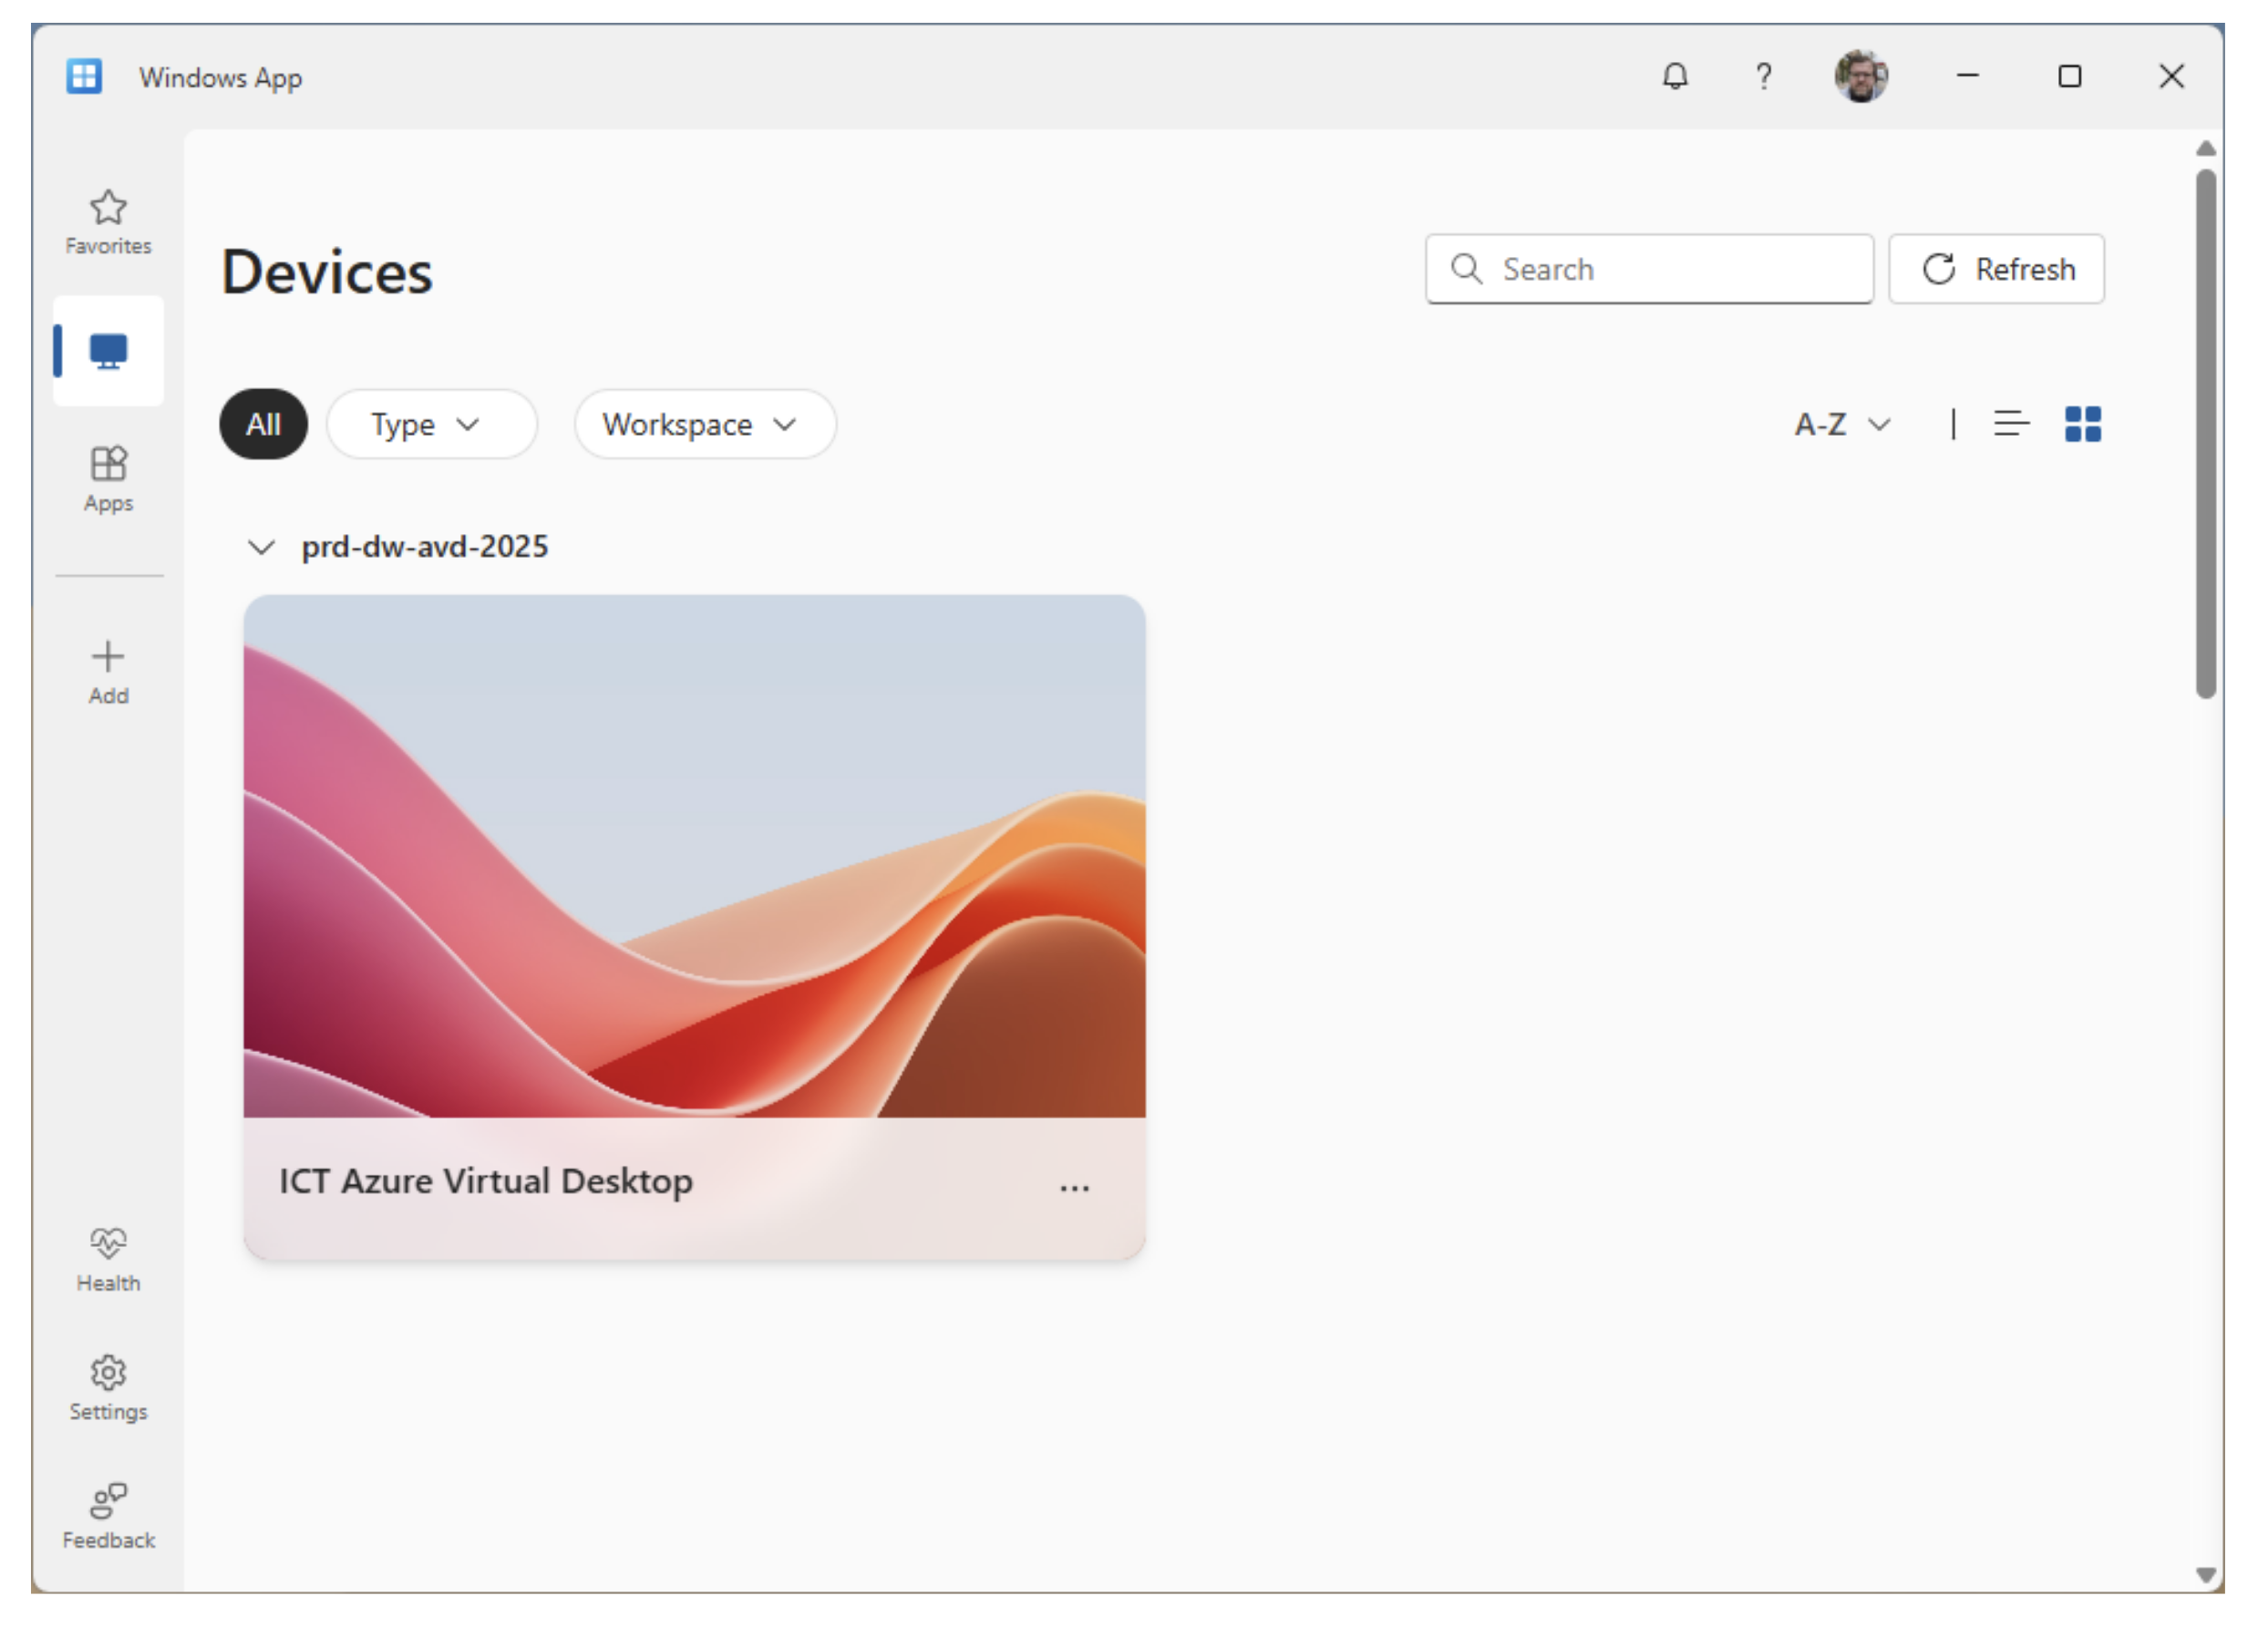Click the Windows App logo icon
Image resolution: width=2268 pixels, height=1637 pixels.
(x=84, y=76)
